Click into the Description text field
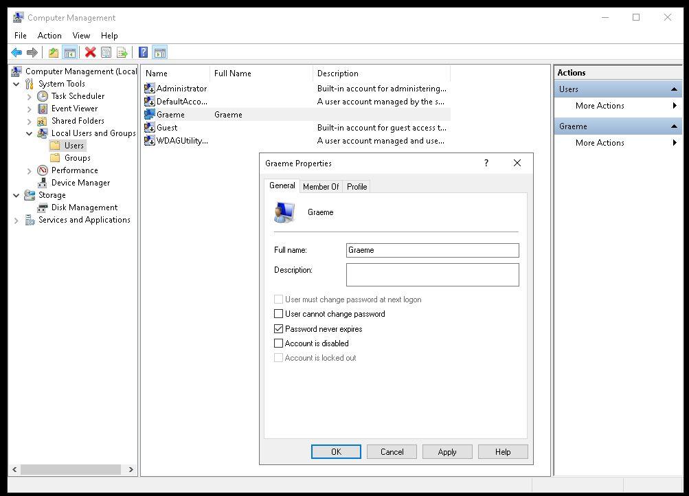This screenshot has height=496, width=689. (x=432, y=275)
